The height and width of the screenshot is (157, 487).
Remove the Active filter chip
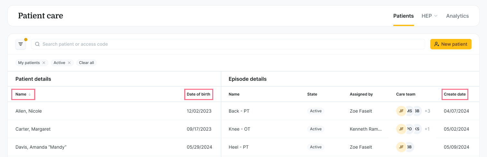pyautogui.click(x=69, y=63)
